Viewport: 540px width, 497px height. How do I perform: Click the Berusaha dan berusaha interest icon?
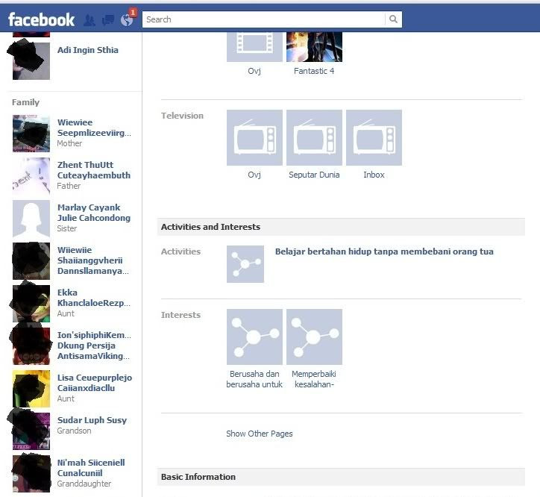coord(254,337)
